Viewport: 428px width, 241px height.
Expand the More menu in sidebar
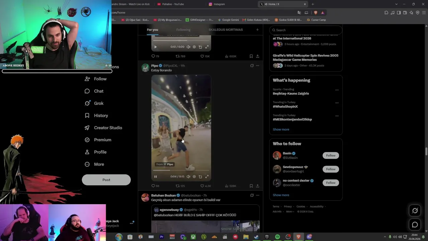[94, 164]
